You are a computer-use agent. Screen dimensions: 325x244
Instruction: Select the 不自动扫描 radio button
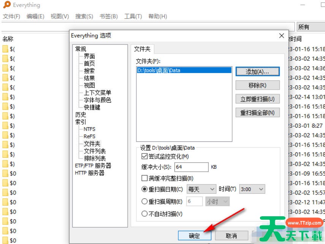coord(144,213)
